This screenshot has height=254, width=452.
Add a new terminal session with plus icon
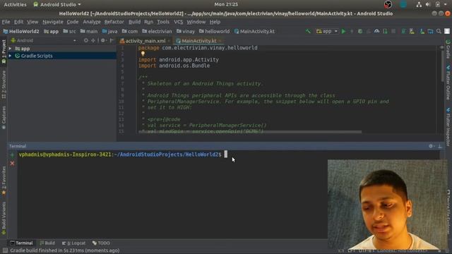(x=12, y=155)
